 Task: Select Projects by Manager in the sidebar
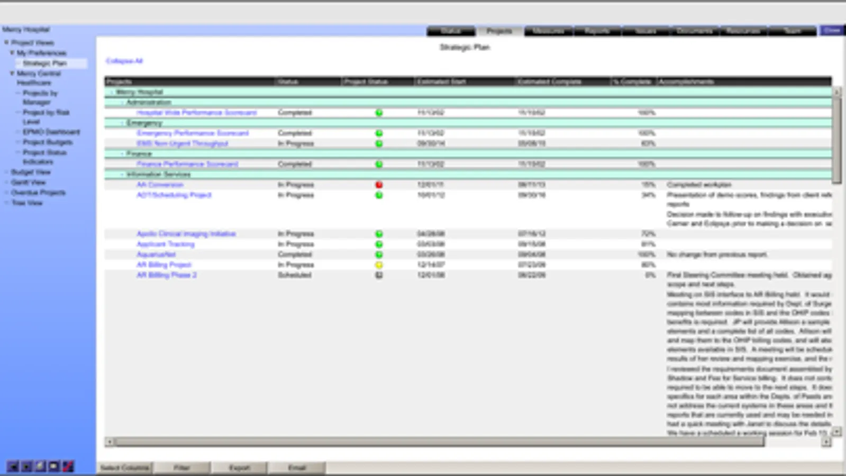point(40,97)
